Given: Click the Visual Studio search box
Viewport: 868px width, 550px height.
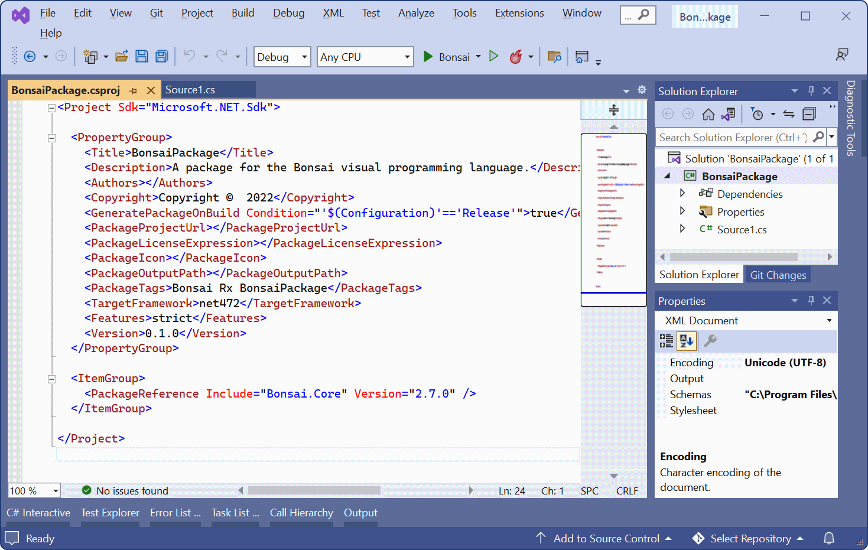Looking at the screenshot, I should click(x=638, y=15).
